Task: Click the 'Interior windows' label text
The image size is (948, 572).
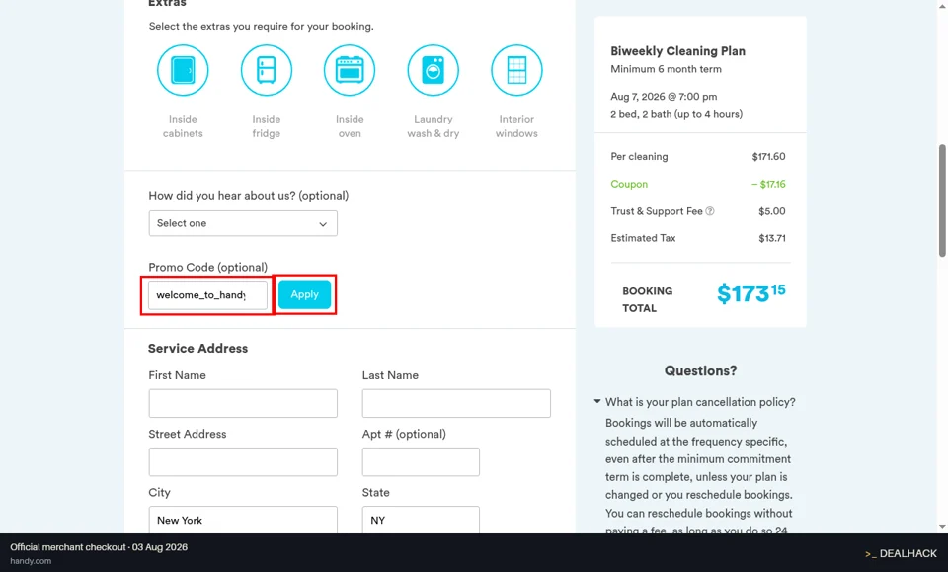Action: coord(516,126)
